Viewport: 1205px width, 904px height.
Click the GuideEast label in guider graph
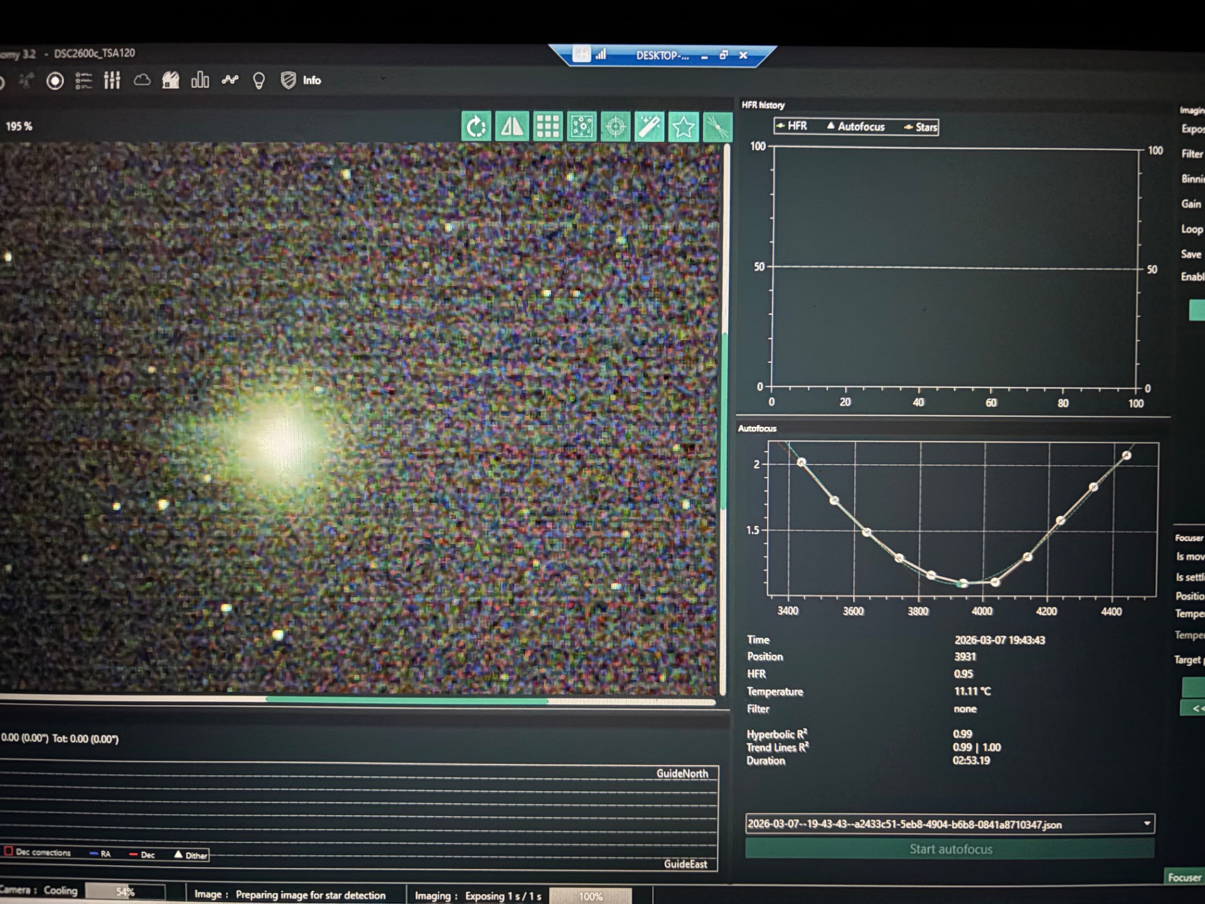pyautogui.click(x=685, y=864)
